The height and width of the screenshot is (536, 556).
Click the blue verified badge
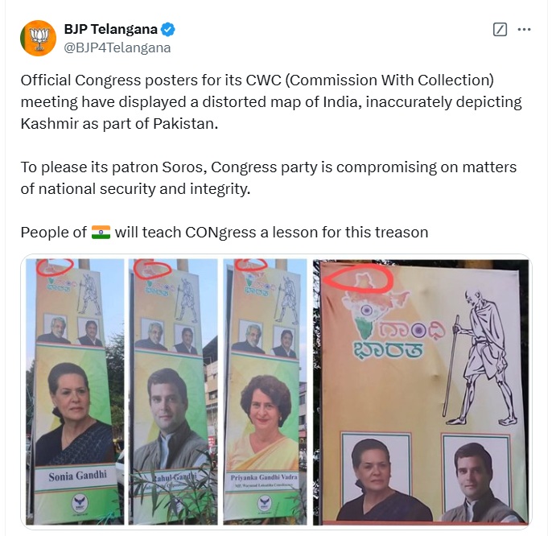pos(167,29)
